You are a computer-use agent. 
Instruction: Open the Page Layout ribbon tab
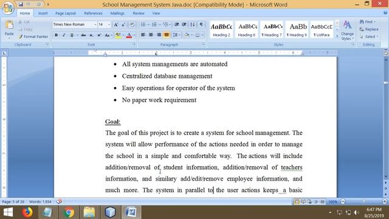point(66,13)
